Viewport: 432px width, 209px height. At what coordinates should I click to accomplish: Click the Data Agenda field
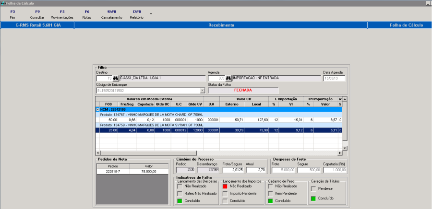[x=334, y=79]
